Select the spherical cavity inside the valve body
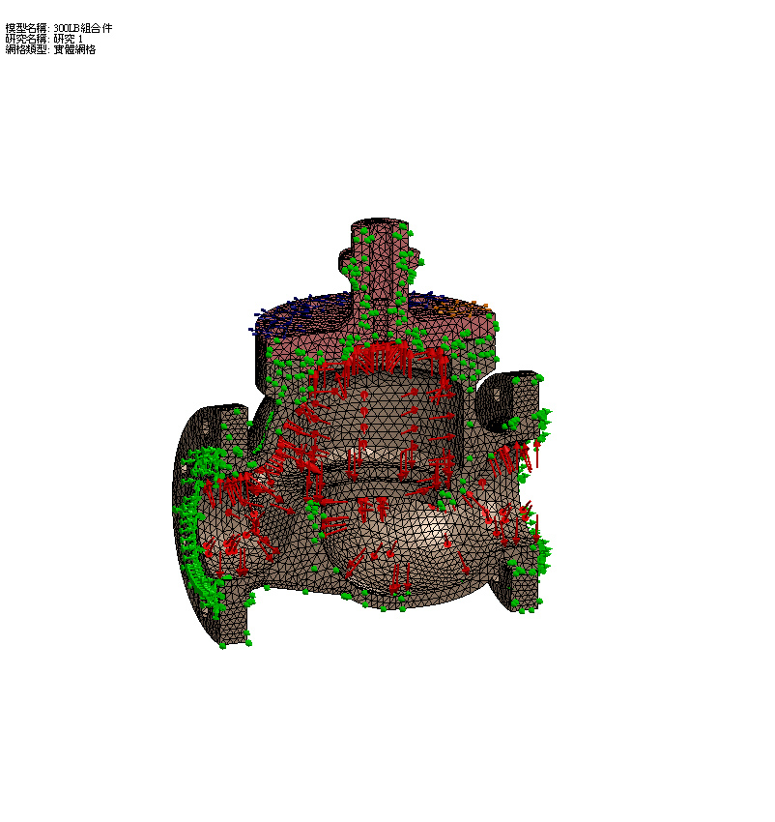The width and height of the screenshot is (775, 822). (x=409, y=545)
